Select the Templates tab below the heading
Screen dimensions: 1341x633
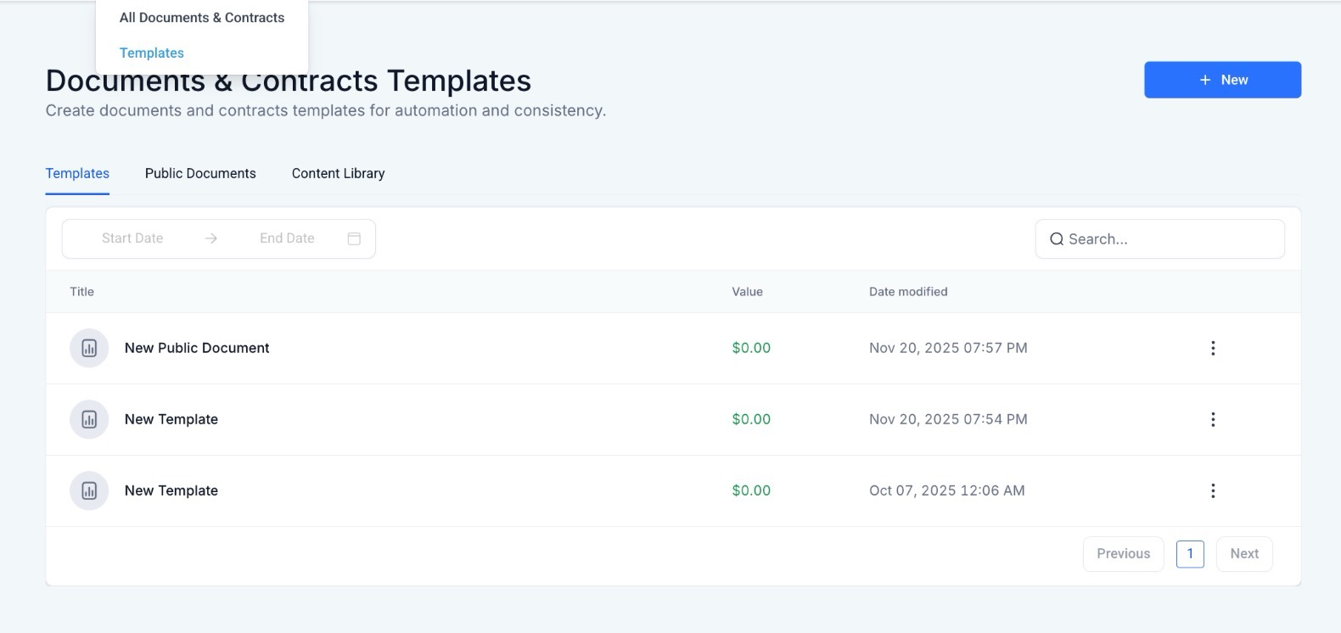click(x=77, y=173)
